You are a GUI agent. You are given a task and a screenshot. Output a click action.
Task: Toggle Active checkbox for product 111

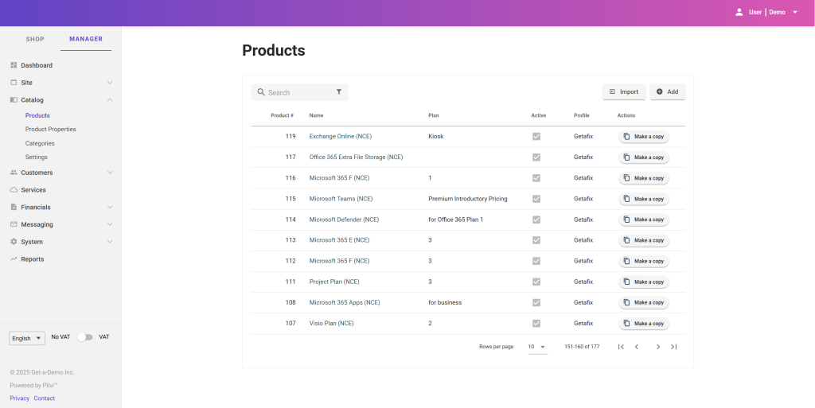[x=536, y=282]
